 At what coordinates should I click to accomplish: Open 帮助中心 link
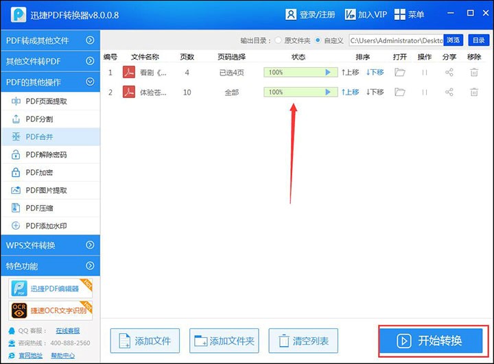63,356
